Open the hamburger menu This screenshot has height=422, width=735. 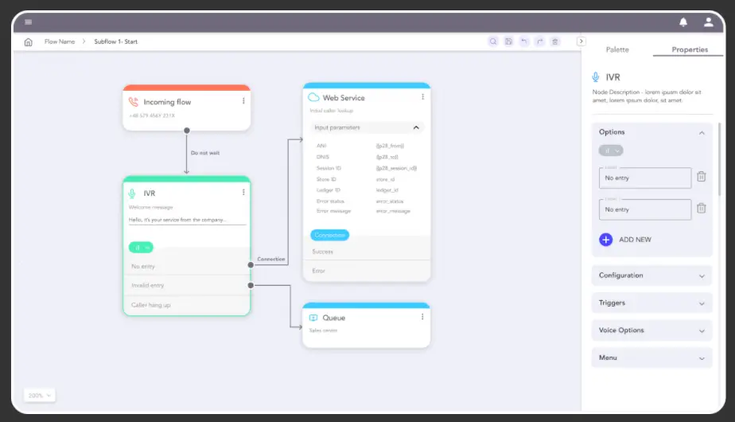(x=28, y=22)
